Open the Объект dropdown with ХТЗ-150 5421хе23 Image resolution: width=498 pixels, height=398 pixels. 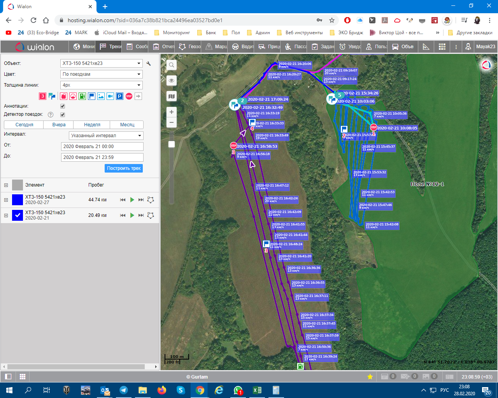tap(102, 63)
